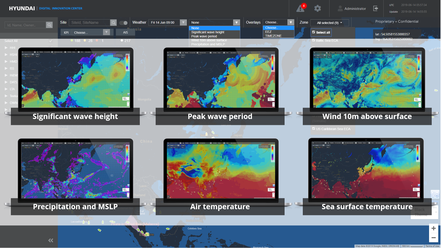Open the Weather date dropdown

(168, 22)
